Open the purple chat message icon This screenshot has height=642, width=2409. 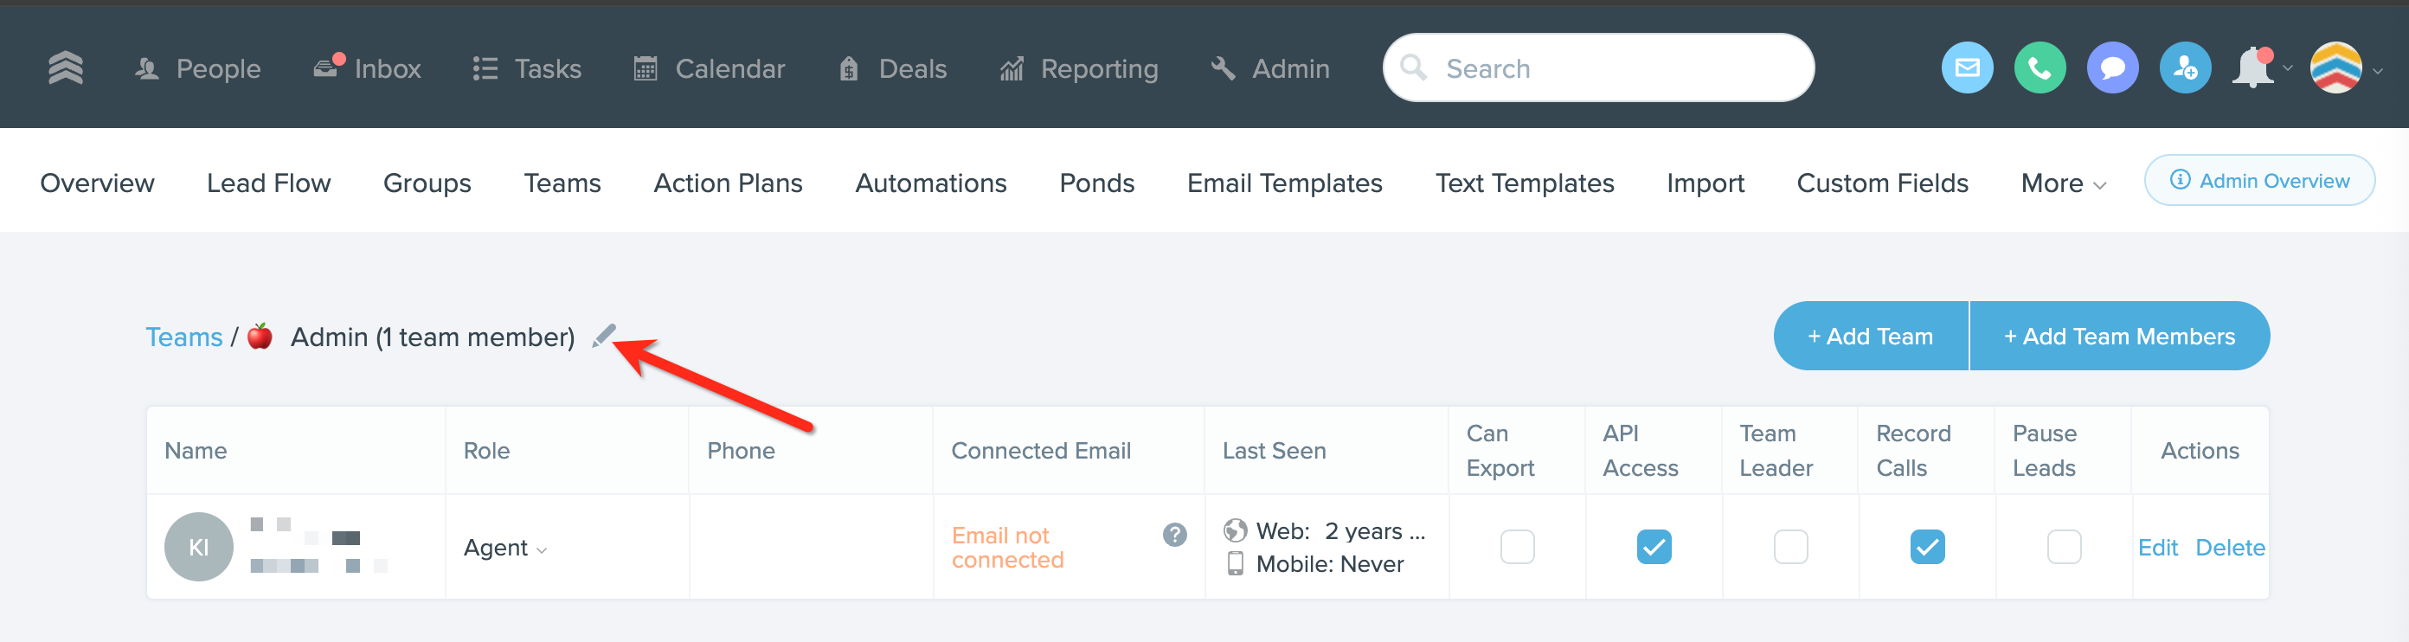(x=2111, y=68)
